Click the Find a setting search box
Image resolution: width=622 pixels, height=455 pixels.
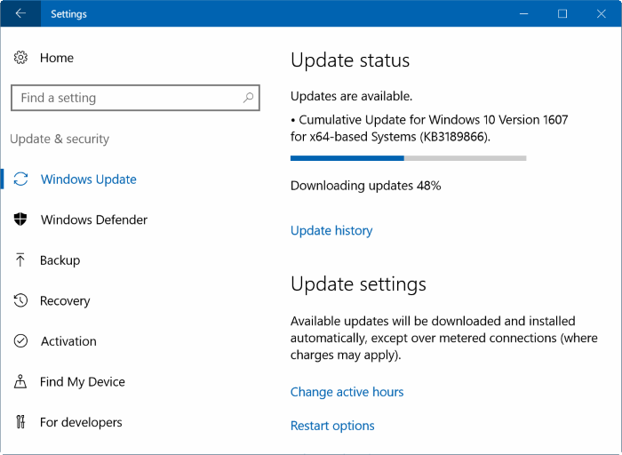click(x=135, y=98)
